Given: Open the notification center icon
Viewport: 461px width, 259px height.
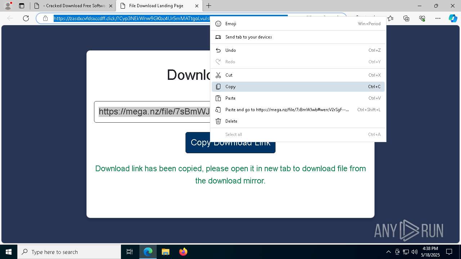Looking at the screenshot, I should pyautogui.click(x=449, y=252).
